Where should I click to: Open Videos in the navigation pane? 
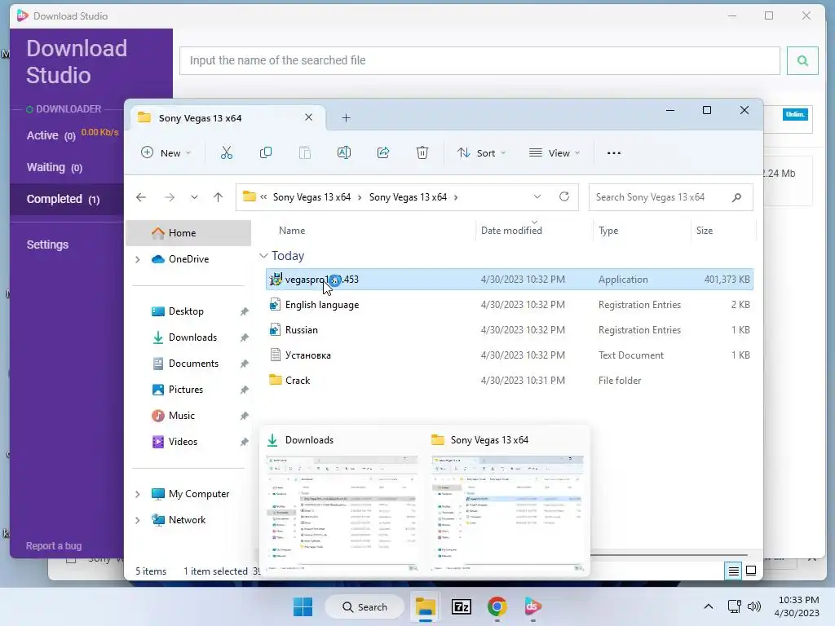pos(183,442)
